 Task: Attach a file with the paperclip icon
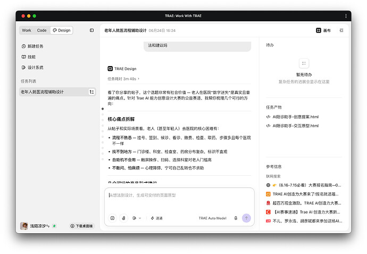(x=123, y=218)
